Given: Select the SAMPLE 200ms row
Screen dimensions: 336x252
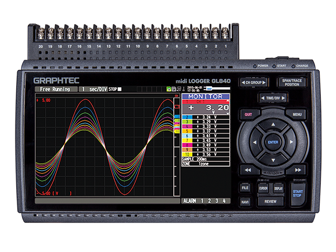Looking at the screenshot, I should (206, 159).
